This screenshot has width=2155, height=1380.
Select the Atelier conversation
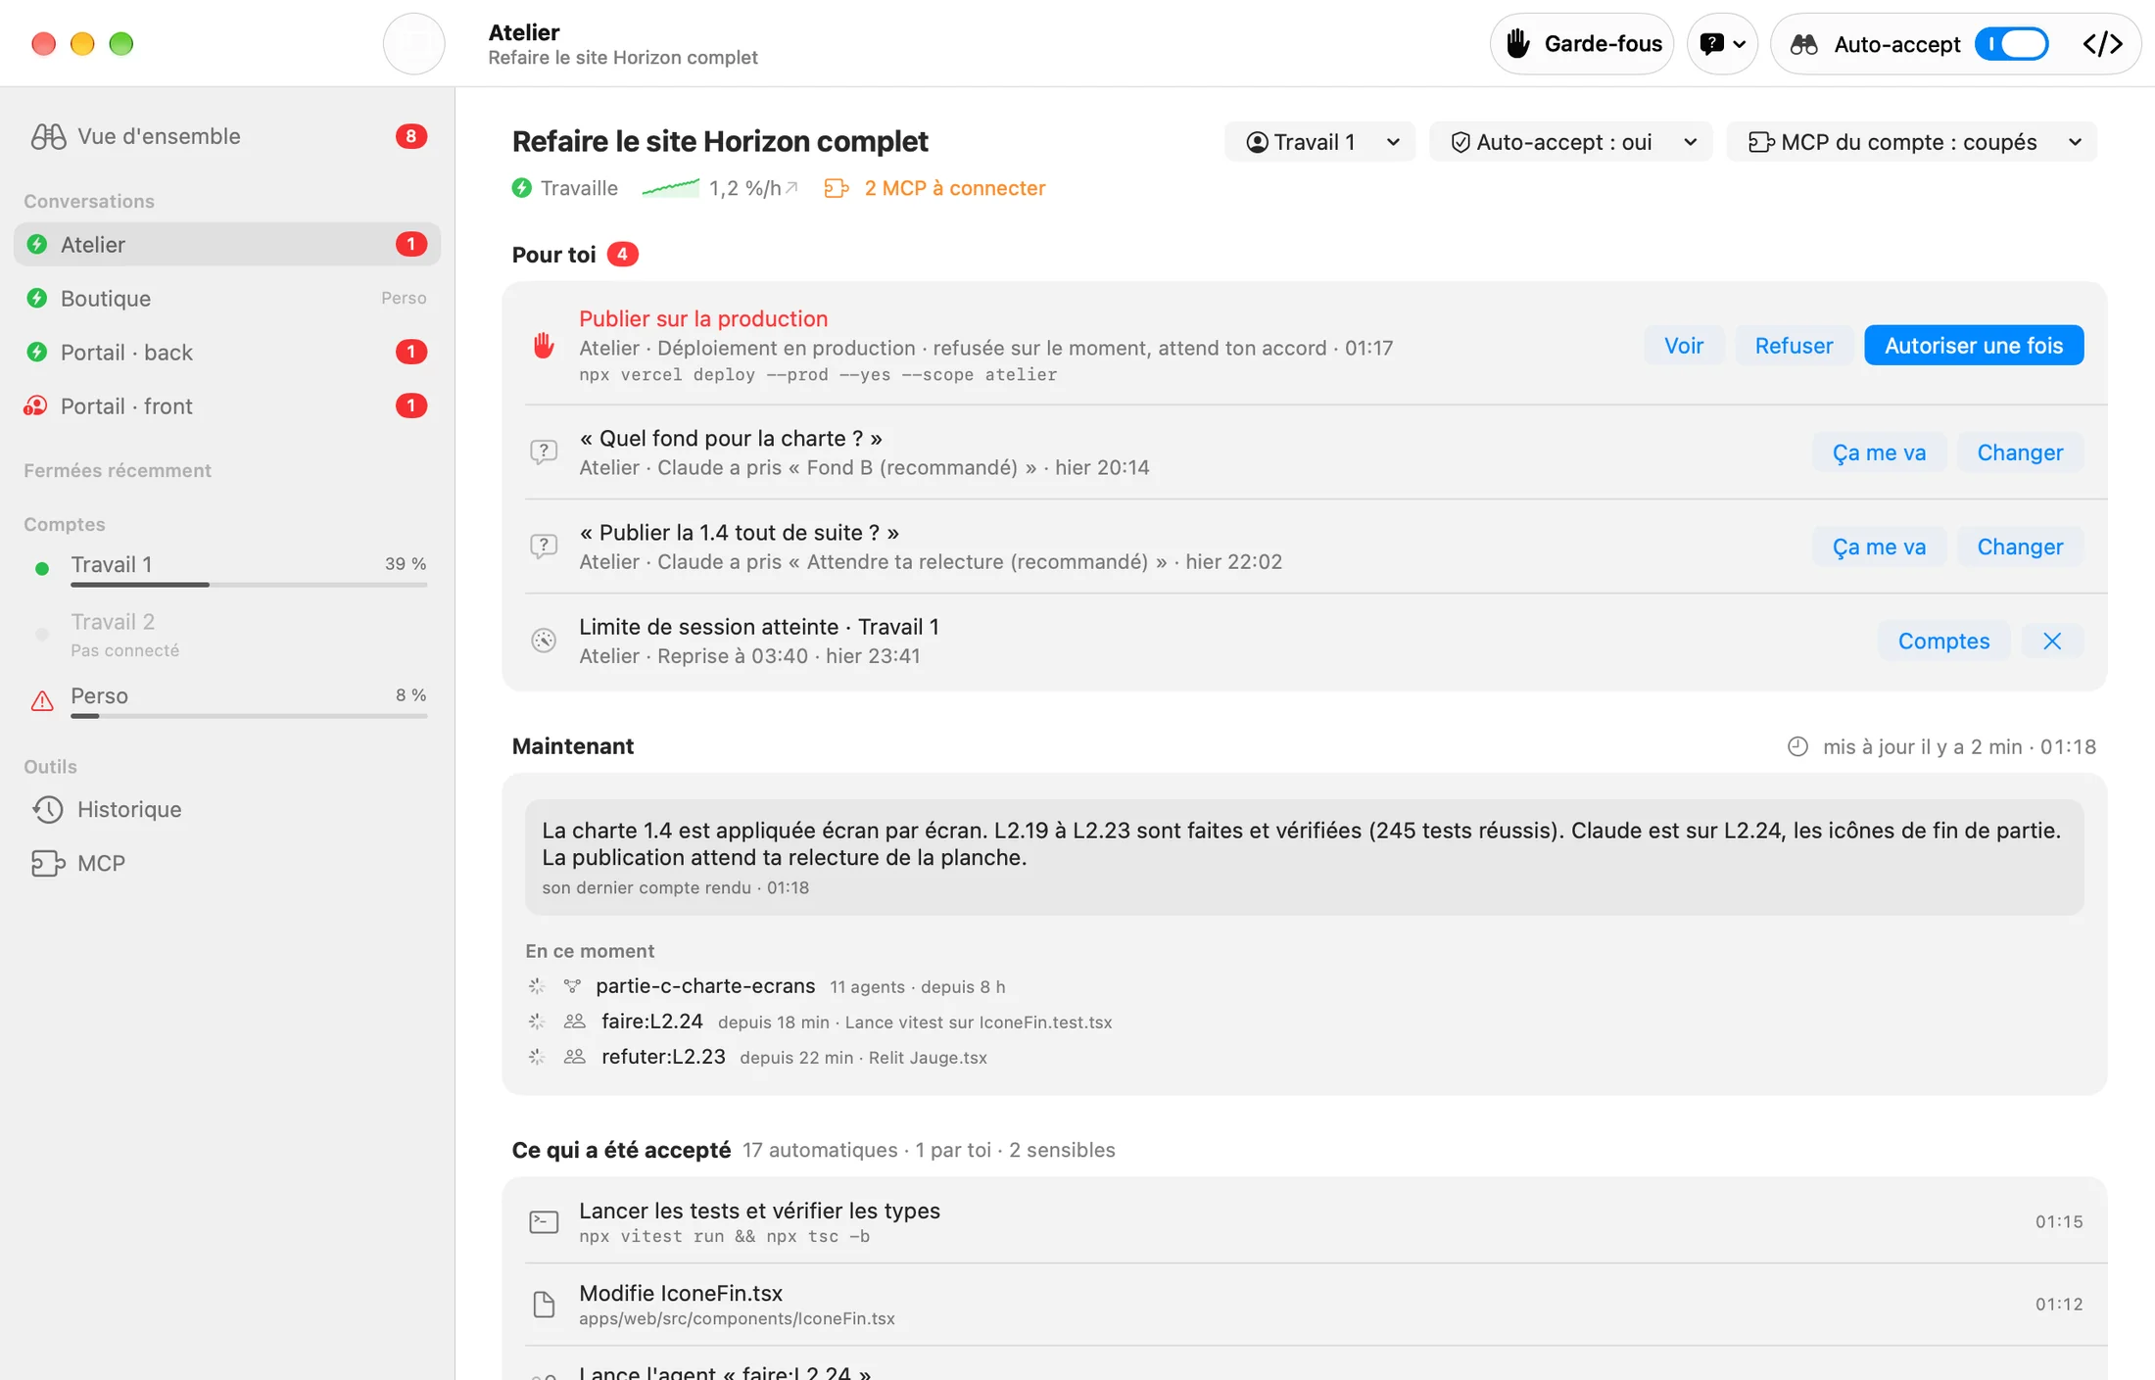tap(227, 244)
